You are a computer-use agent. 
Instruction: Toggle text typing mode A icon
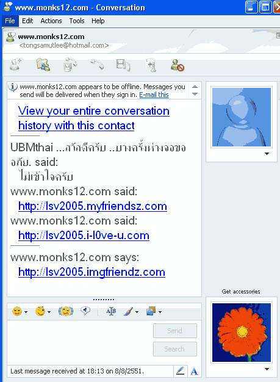(x=194, y=371)
